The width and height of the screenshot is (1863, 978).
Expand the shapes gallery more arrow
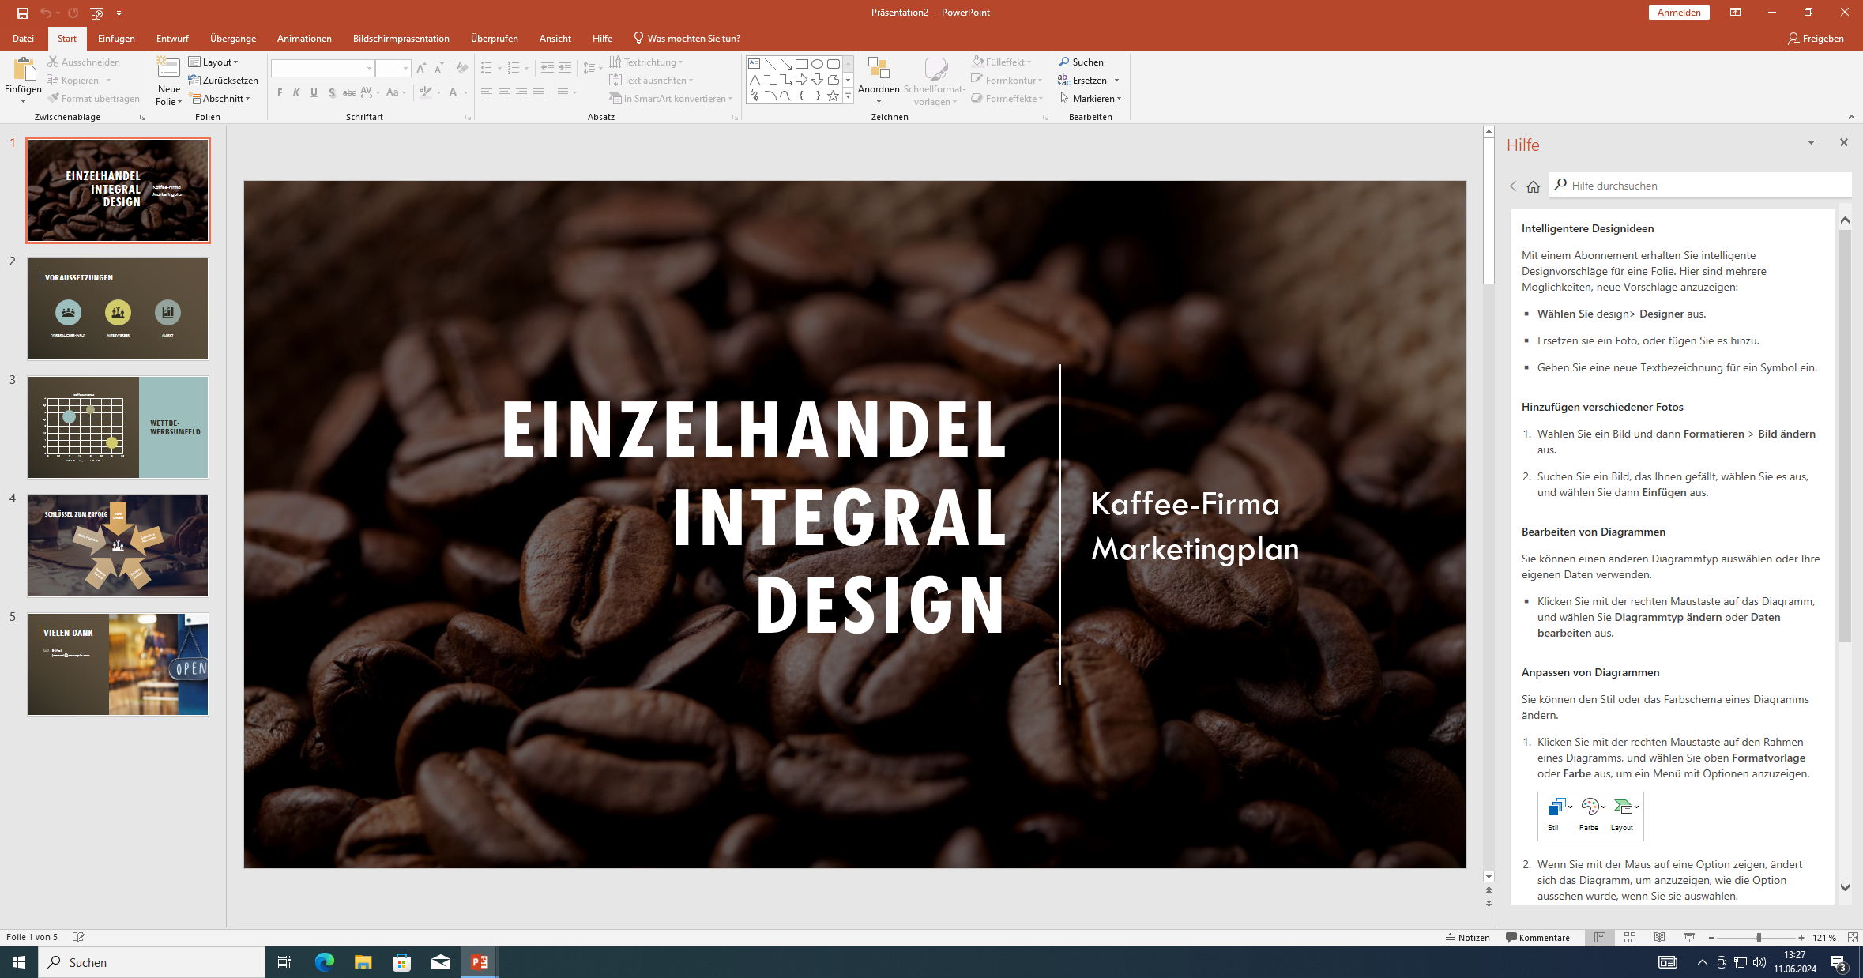point(848,96)
